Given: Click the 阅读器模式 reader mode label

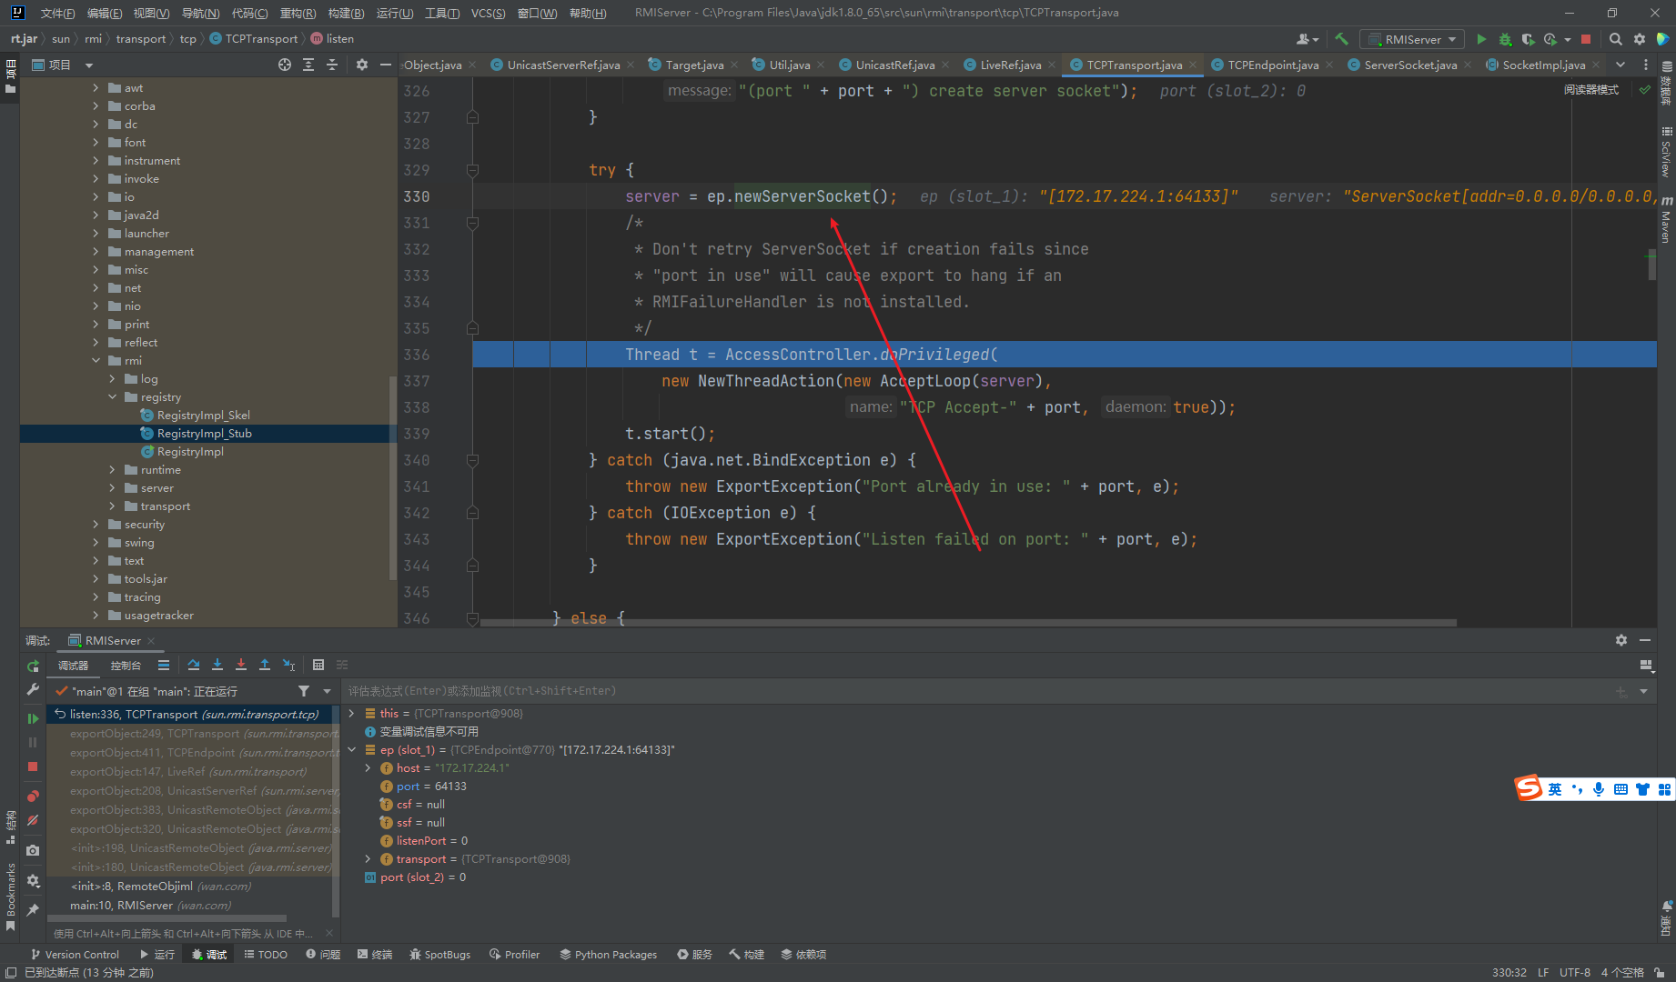Looking at the screenshot, I should coord(1591,90).
